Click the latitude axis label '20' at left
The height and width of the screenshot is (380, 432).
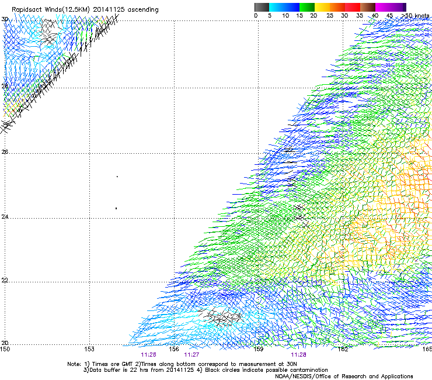(x=5, y=343)
